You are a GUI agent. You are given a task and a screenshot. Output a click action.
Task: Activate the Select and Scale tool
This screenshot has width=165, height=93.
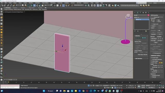[x=40, y=5]
